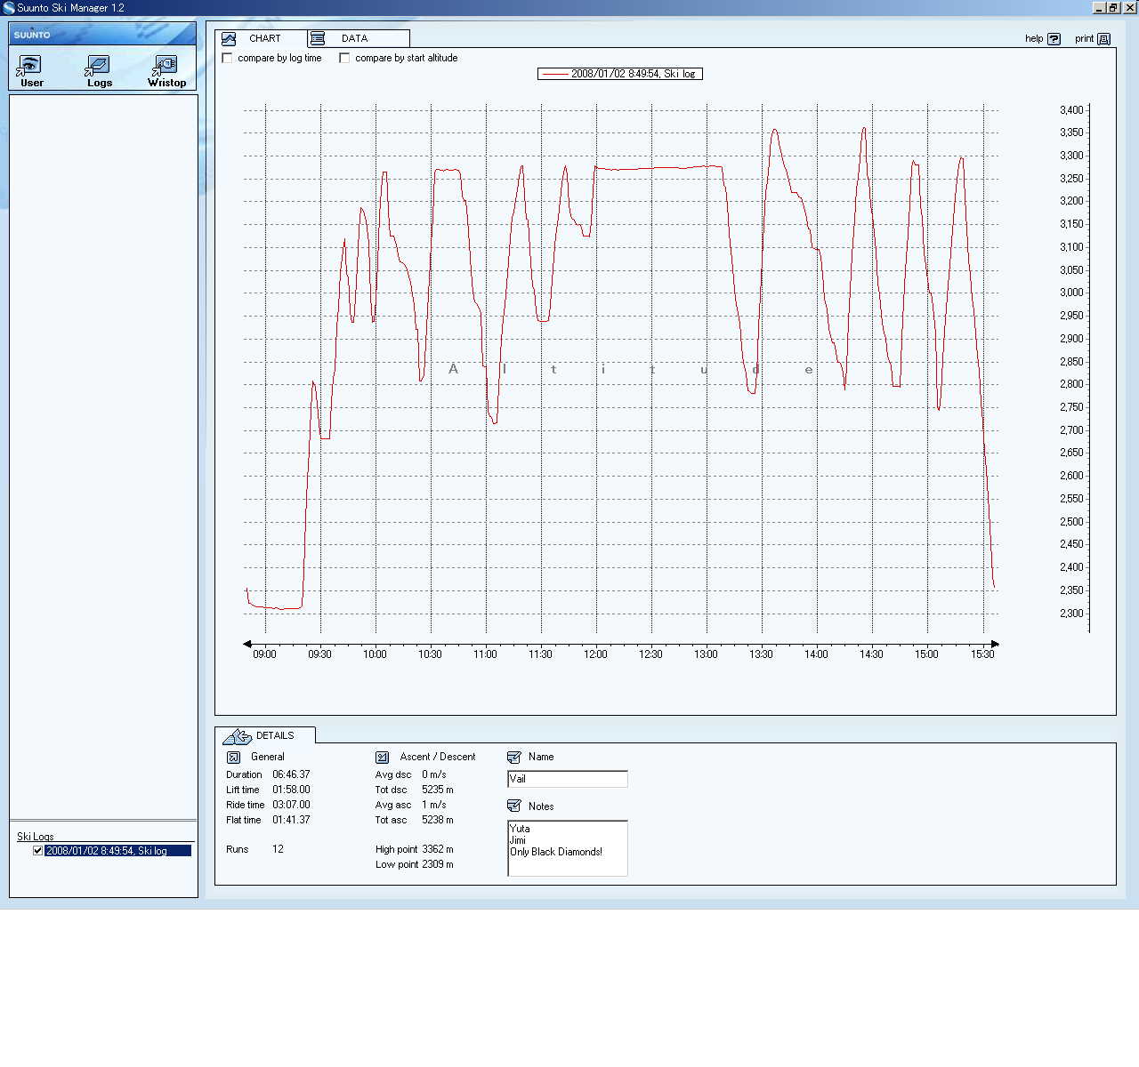Click the print link
The height and width of the screenshot is (1067, 1139).
click(1084, 39)
